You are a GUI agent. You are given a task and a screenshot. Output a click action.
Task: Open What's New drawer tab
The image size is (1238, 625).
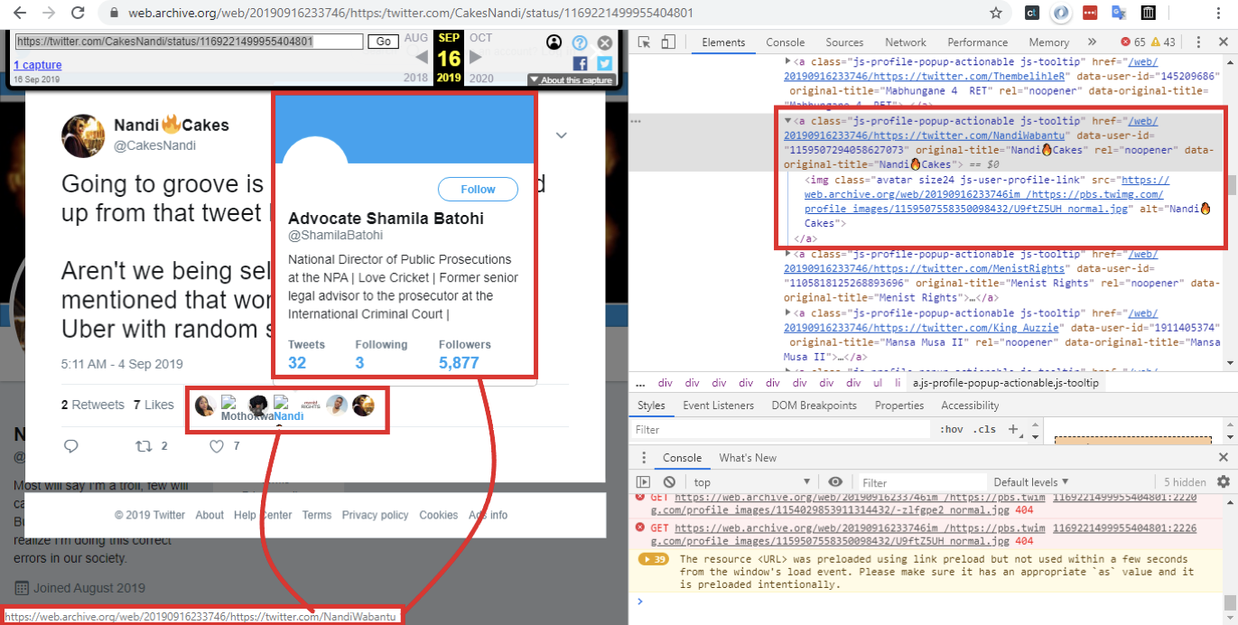click(x=748, y=458)
